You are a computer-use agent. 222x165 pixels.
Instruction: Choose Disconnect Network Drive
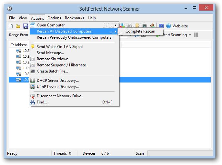74,96
